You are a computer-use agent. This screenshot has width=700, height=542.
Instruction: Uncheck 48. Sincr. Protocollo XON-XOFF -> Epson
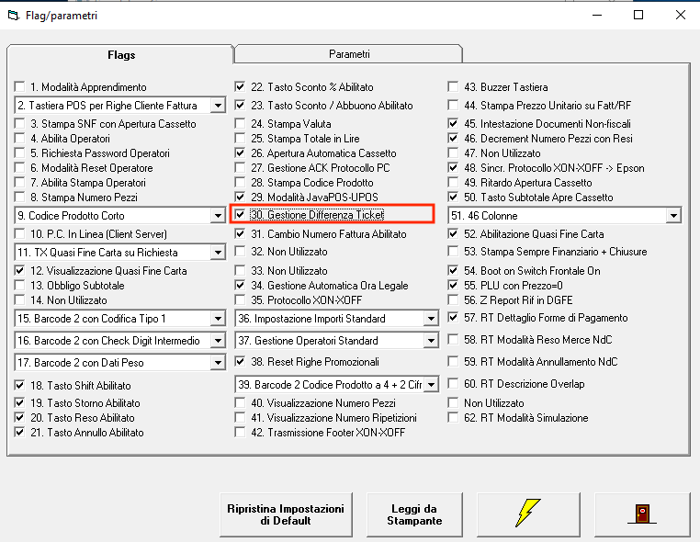pos(453,167)
